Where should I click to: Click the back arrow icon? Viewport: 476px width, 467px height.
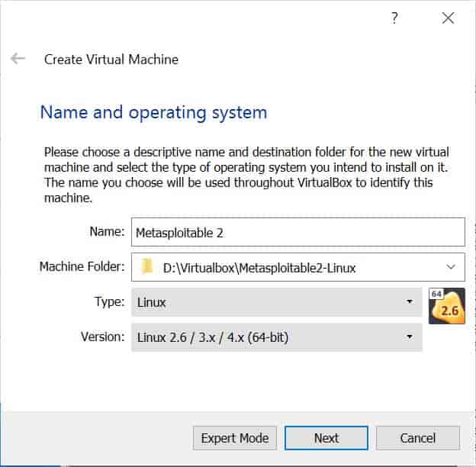(x=18, y=58)
